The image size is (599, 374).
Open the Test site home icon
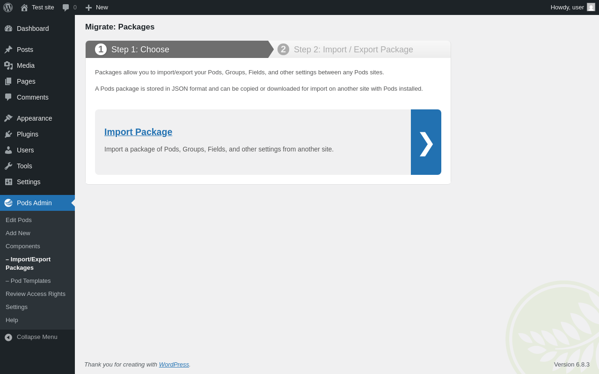coord(24,7)
